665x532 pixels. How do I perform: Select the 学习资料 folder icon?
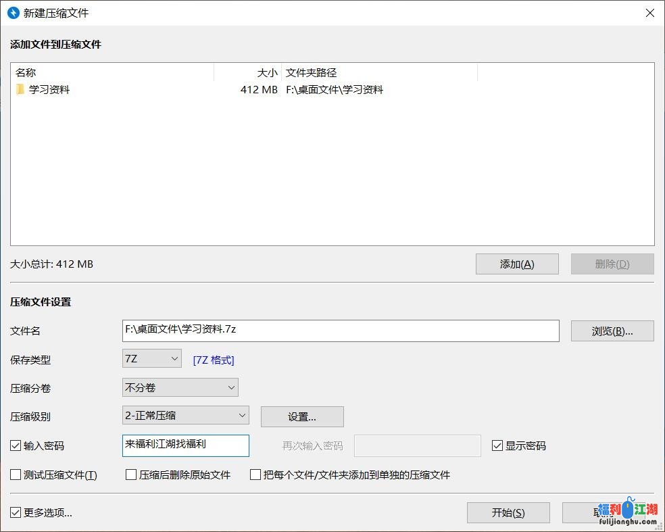pyautogui.click(x=21, y=89)
